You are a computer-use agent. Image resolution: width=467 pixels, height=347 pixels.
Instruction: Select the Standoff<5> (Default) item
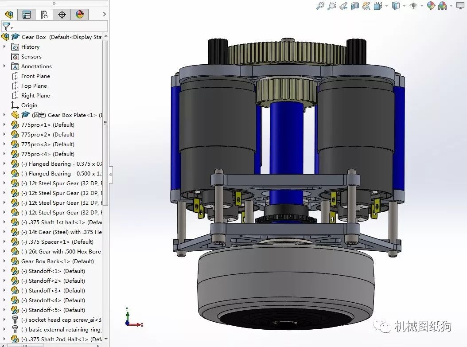(x=53, y=310)
